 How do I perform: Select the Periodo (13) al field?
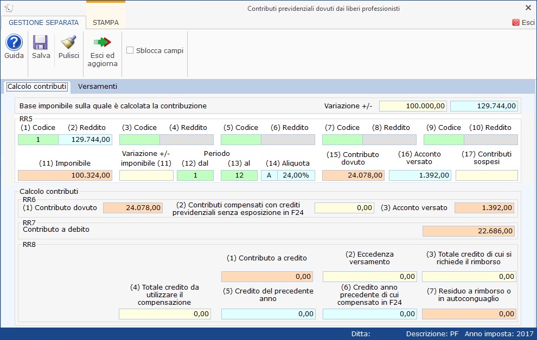239,175
